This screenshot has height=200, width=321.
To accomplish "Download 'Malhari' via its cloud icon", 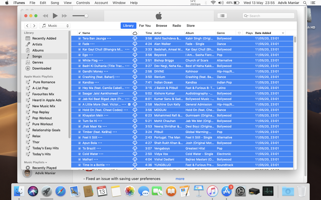I will (135, 159).
